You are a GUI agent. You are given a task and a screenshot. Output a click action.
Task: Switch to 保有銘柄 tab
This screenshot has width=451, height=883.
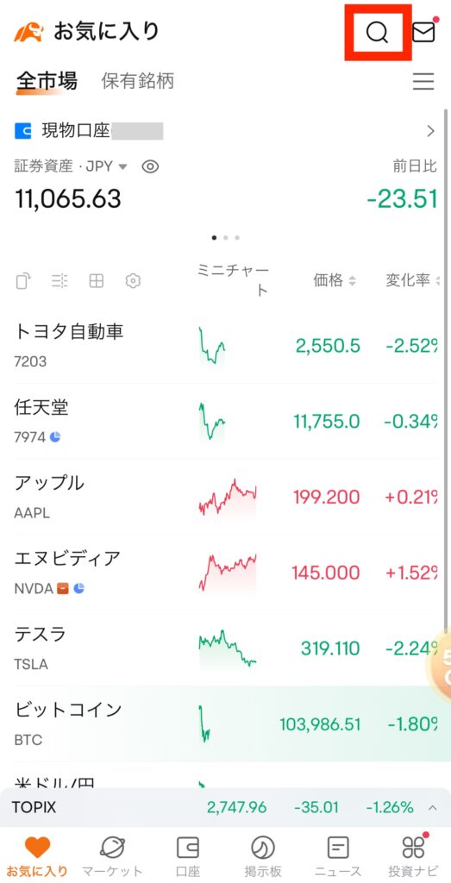[137, 81]
